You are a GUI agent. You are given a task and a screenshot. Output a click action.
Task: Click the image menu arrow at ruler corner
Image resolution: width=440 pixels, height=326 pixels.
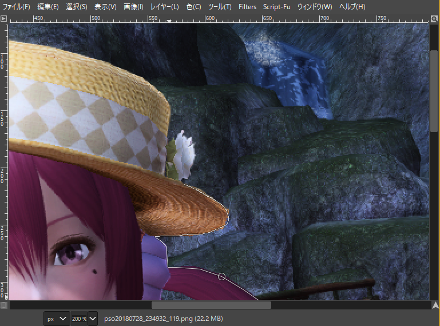pyautogui.click(x=3, y=19)
